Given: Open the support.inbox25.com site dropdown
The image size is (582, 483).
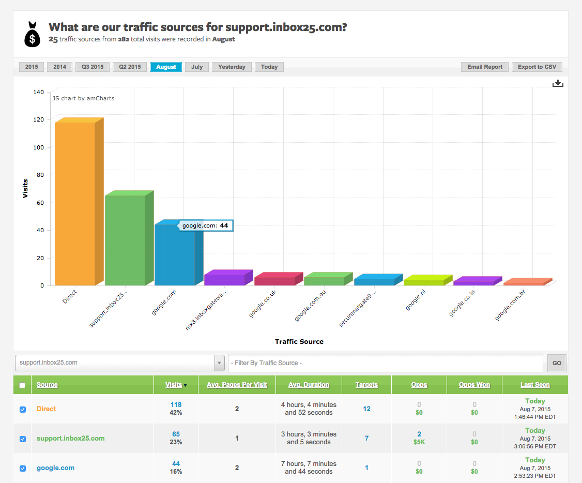Looking at the screenshot, I should coord(120,363).
